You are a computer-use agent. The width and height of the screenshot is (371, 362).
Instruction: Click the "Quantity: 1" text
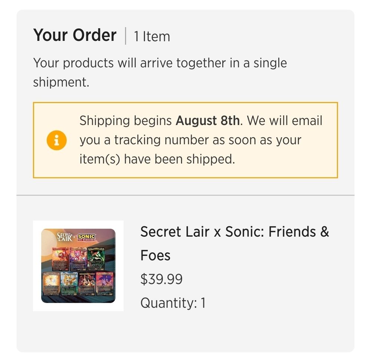(173, 303)
